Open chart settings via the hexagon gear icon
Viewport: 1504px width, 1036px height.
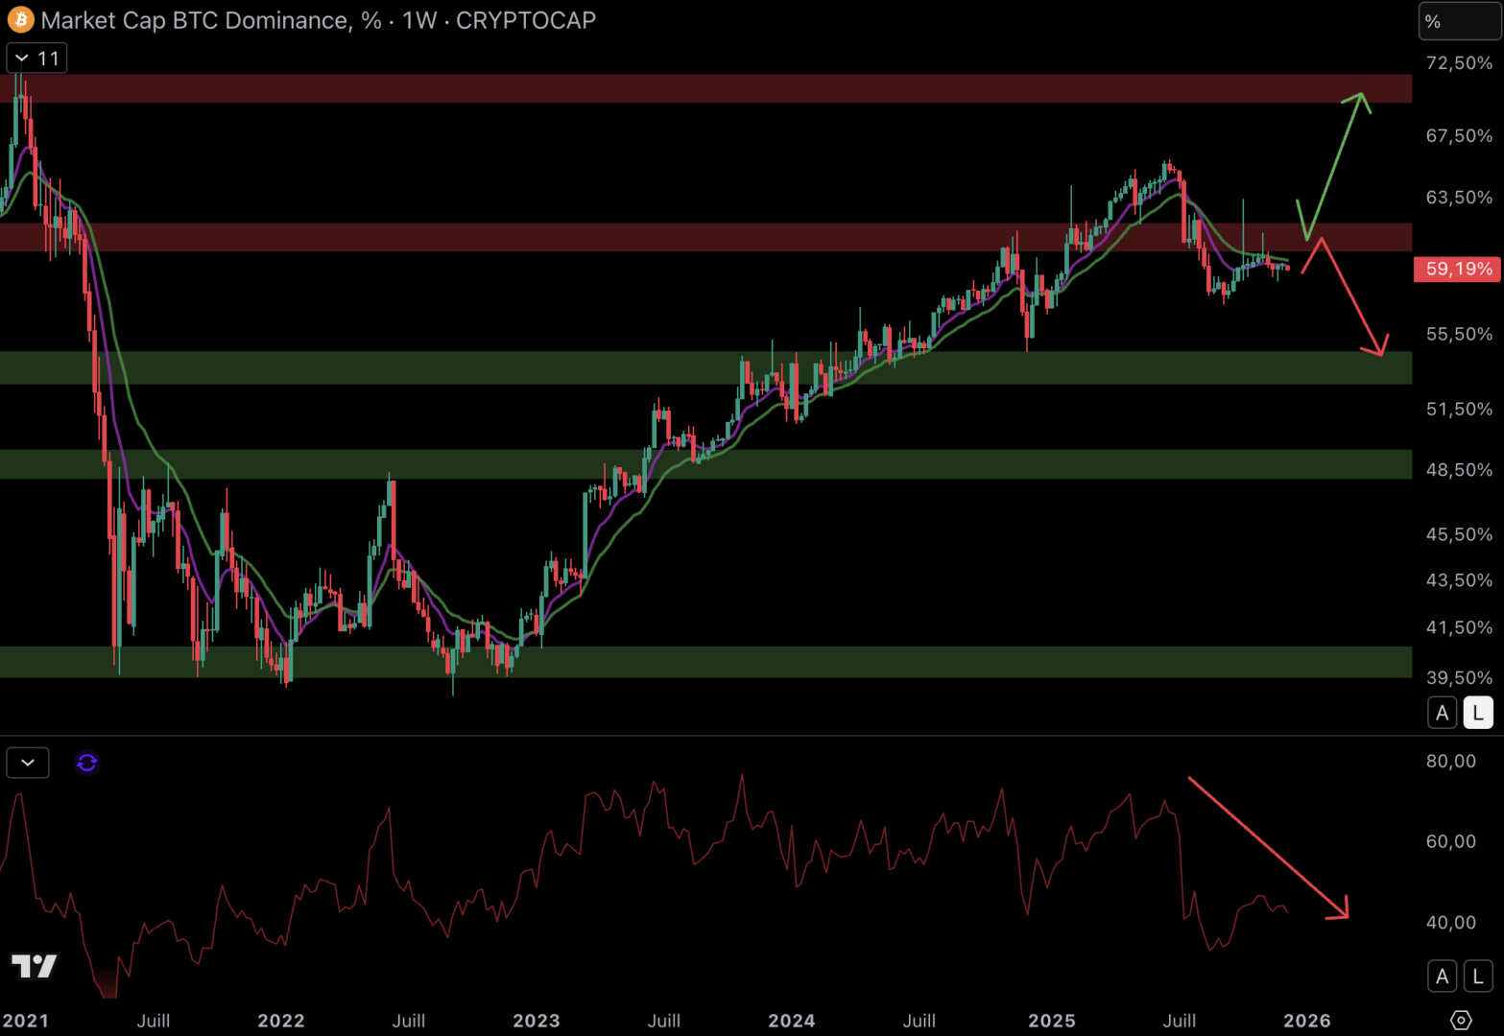[x=1460, y=1020]
